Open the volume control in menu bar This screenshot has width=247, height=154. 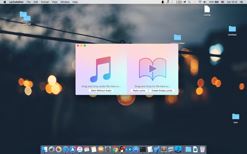[205, 2]
